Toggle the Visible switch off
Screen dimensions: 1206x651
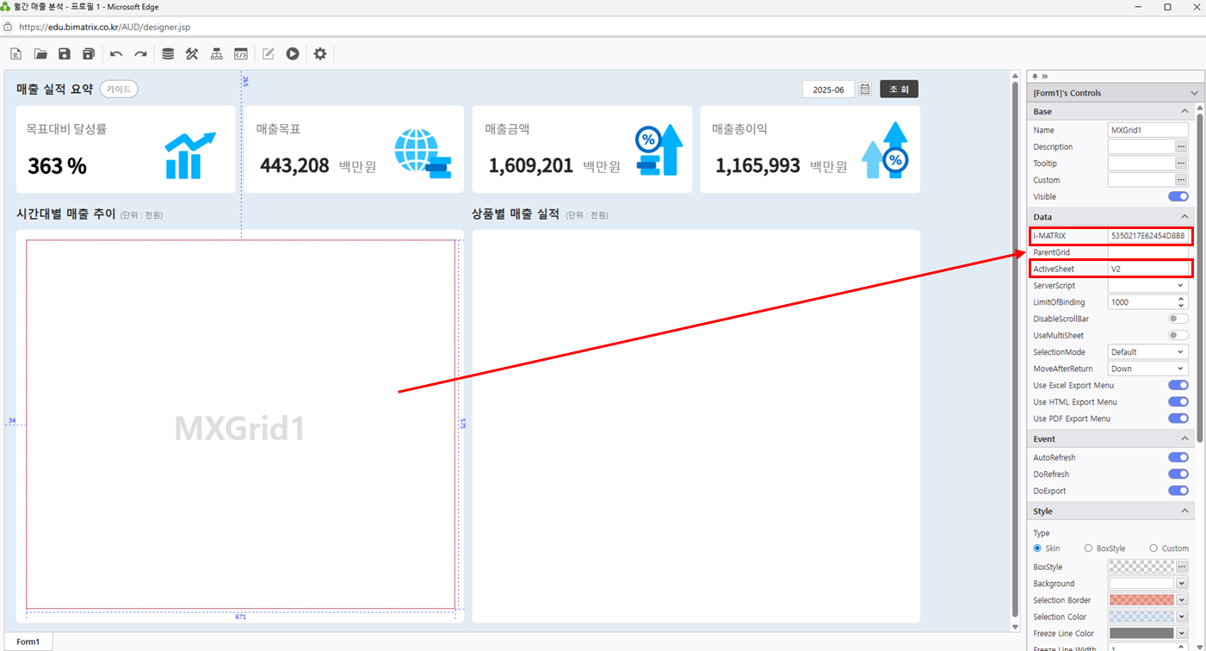click(x=1178, y=197)
